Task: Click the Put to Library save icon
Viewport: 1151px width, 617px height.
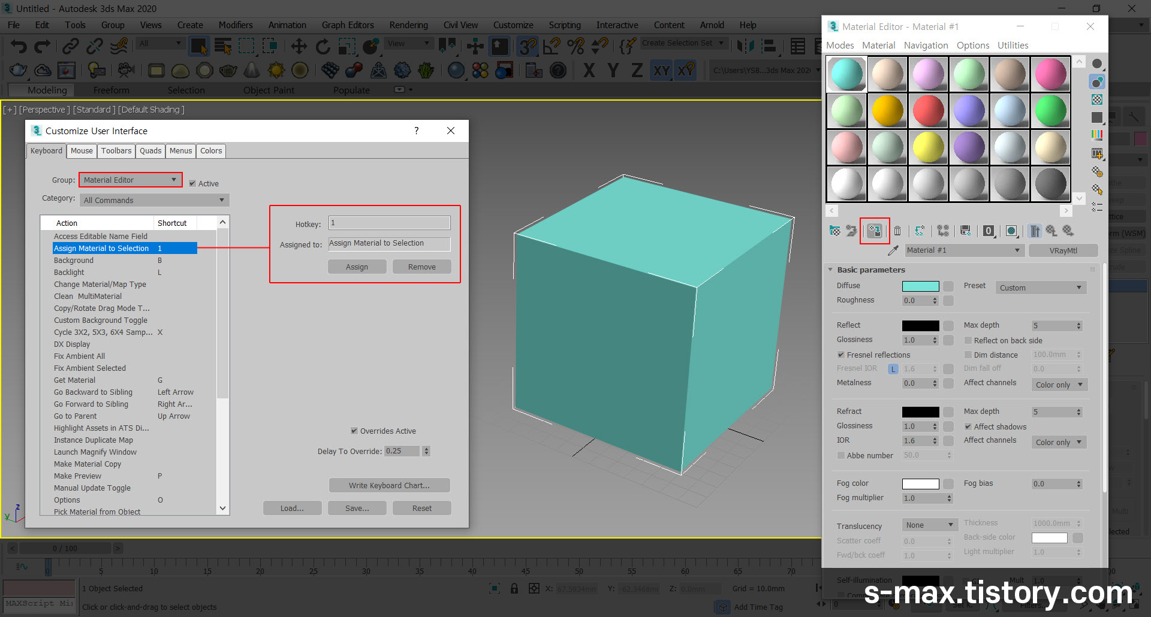Action: pyautogui.click(x=965, y=231)
